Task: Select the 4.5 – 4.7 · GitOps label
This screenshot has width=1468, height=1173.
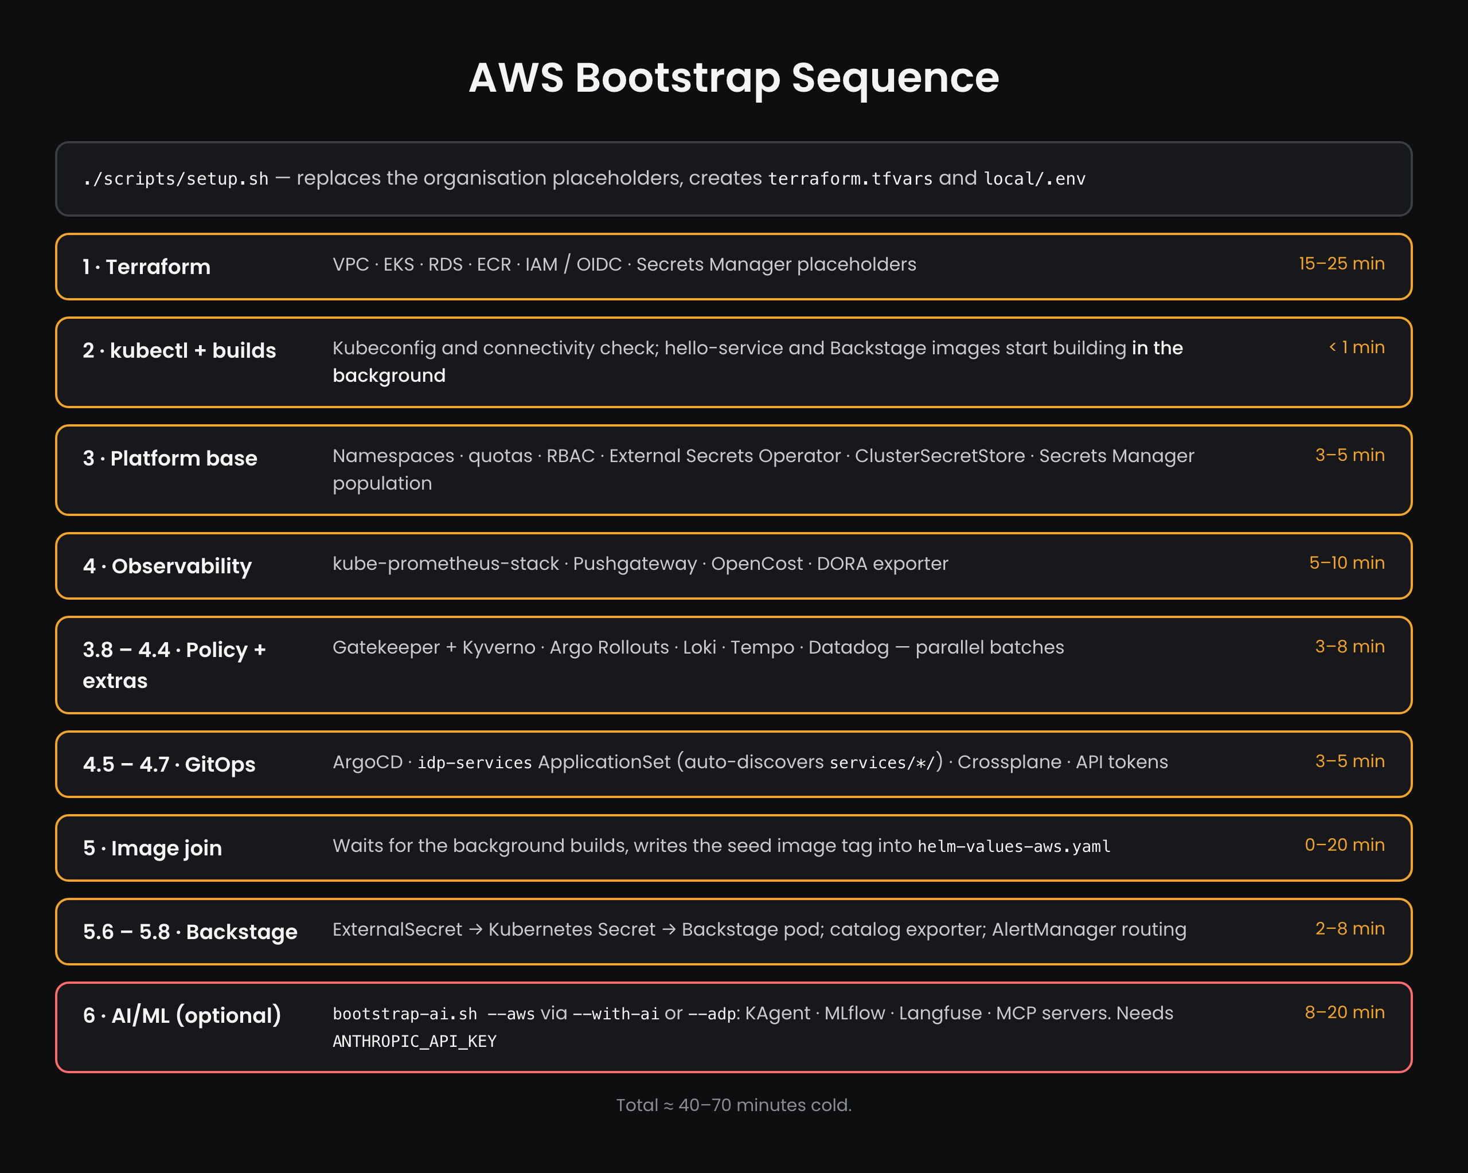Action: (x=169, y=765)
